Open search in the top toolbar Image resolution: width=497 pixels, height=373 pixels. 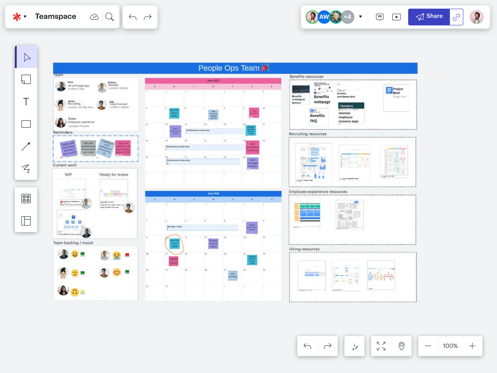pyautogui.click(x=109, y=17)
